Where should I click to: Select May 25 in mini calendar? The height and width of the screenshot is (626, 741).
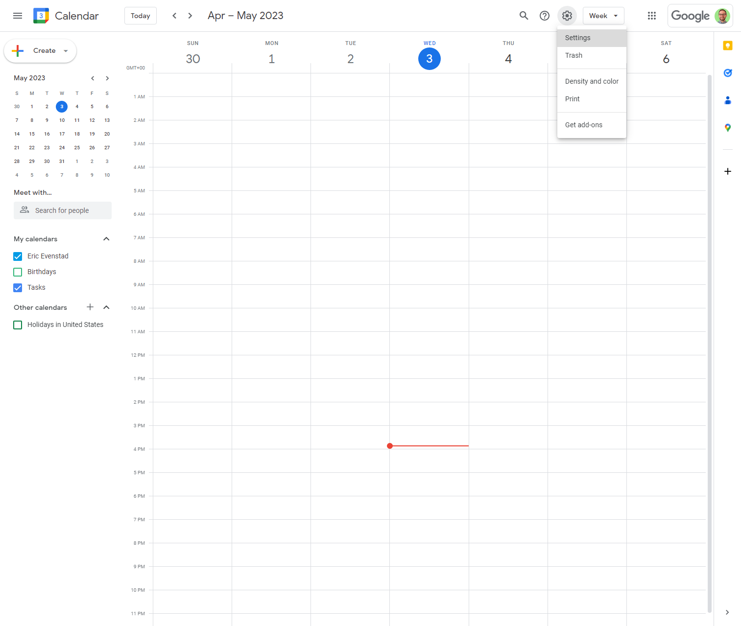[77, 147]
